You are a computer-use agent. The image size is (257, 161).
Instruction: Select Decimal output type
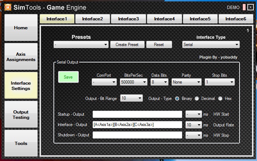[197, 99]
